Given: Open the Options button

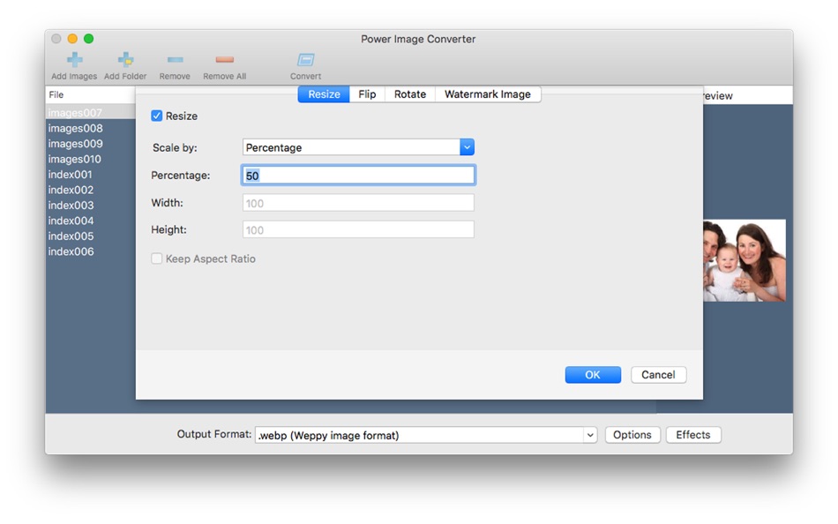Looking at the screenshot, I should coord(632,435).
